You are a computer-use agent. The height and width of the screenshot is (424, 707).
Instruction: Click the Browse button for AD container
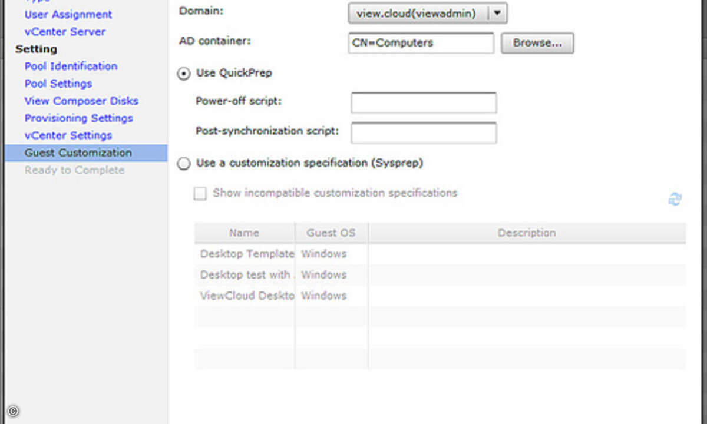pos(537,43)
